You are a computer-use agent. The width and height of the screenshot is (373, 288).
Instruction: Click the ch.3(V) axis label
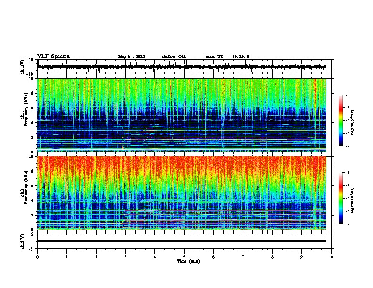pos(23,241)
